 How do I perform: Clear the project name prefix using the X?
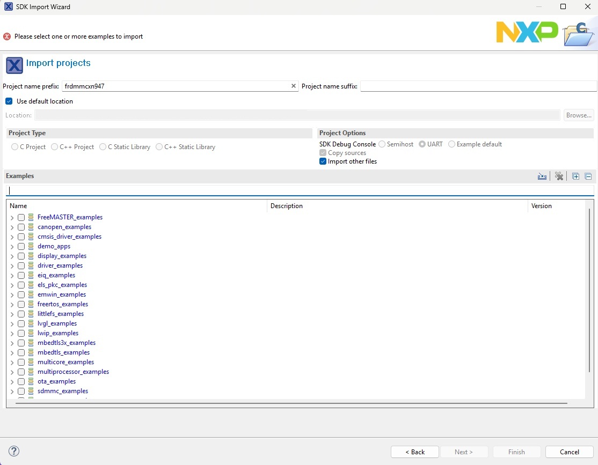(293, 86)
